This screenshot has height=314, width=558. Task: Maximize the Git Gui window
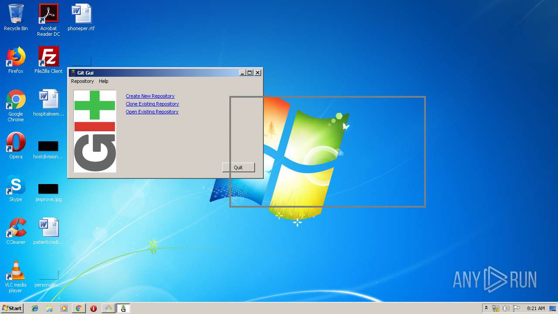pos(250,73)
